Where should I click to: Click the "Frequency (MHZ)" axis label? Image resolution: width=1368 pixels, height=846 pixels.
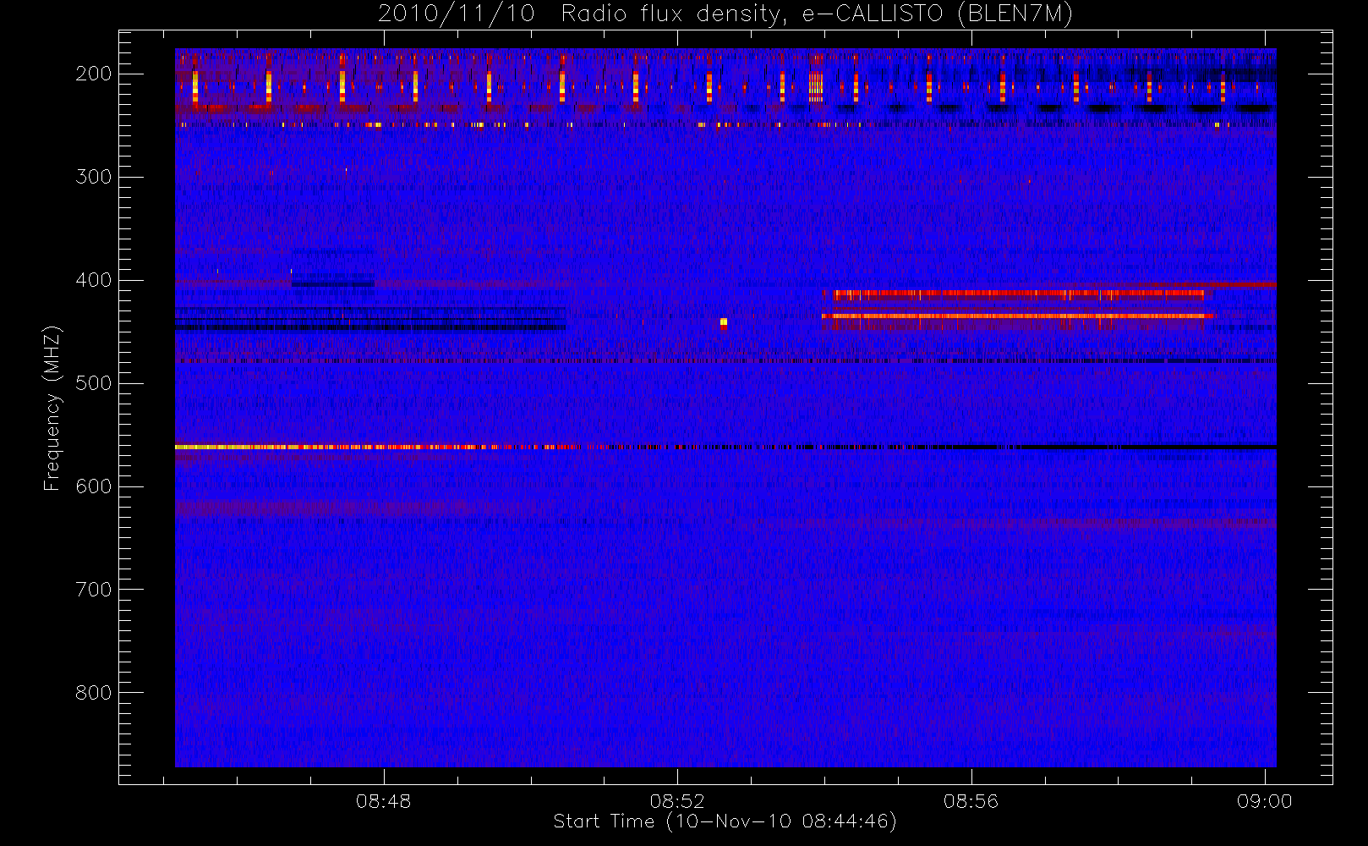click(52, 408)
